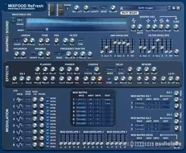Open Mod Matrix row 2 destination Tune
The height and width of the screenshot is (153, 186).
tap(107, 103)
